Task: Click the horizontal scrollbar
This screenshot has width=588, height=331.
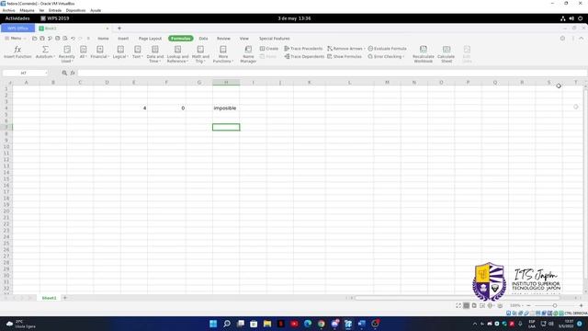Action: pos(458,298)
